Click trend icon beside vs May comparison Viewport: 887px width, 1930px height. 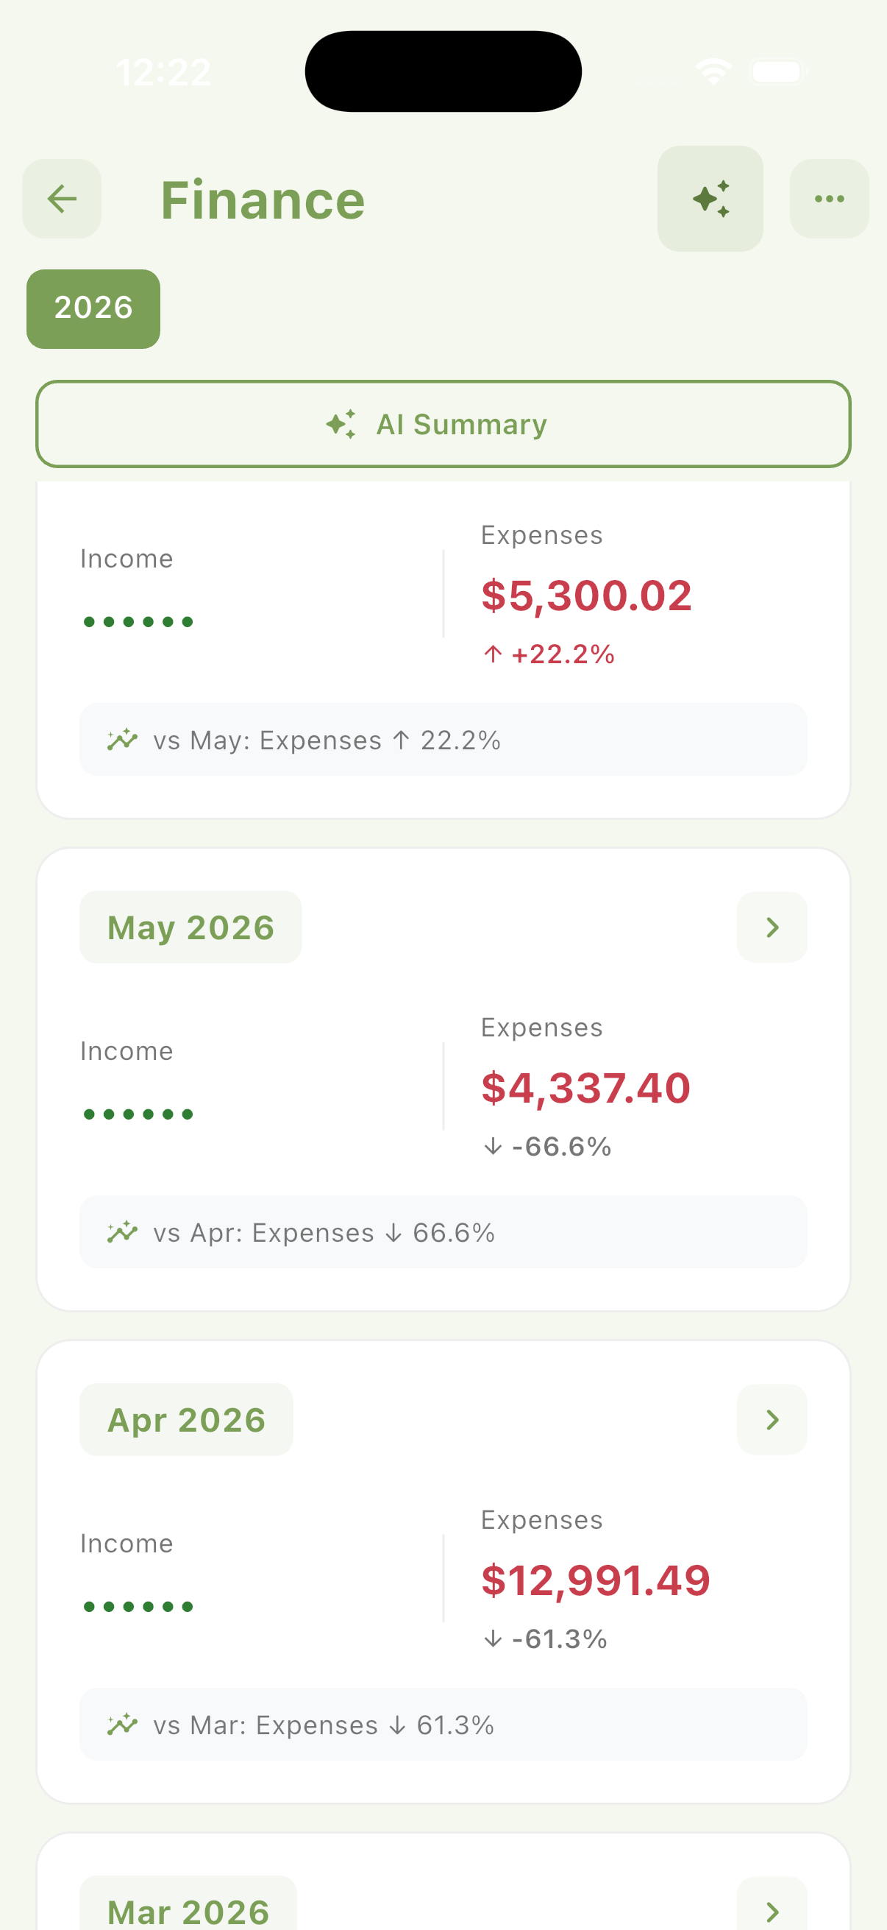tap(122, 740)
